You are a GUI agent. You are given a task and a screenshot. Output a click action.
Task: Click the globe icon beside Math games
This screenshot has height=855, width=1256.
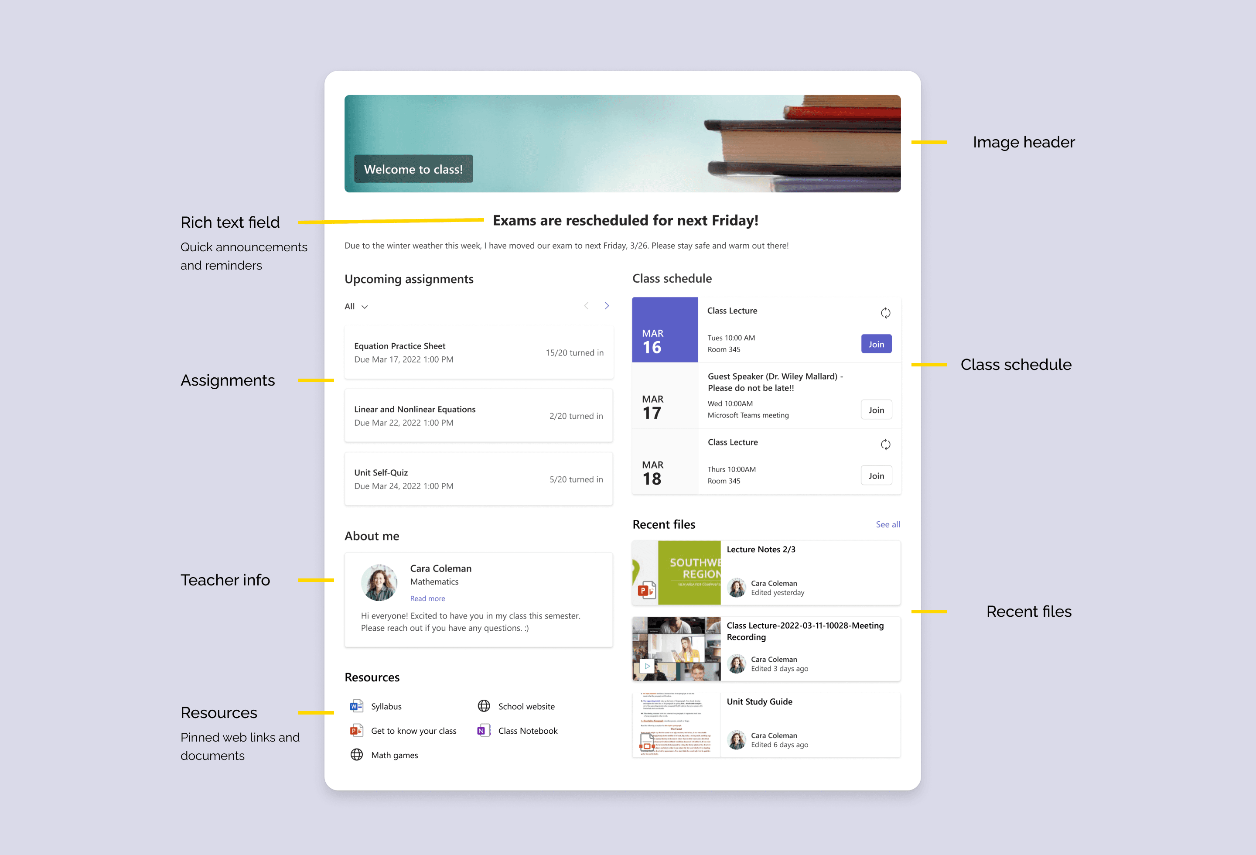[357, 755]
